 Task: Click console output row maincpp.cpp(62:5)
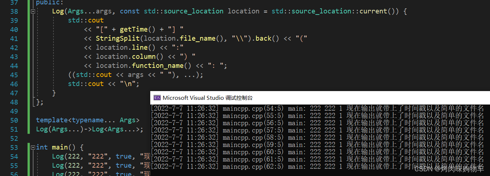click(x=317, y=167)
